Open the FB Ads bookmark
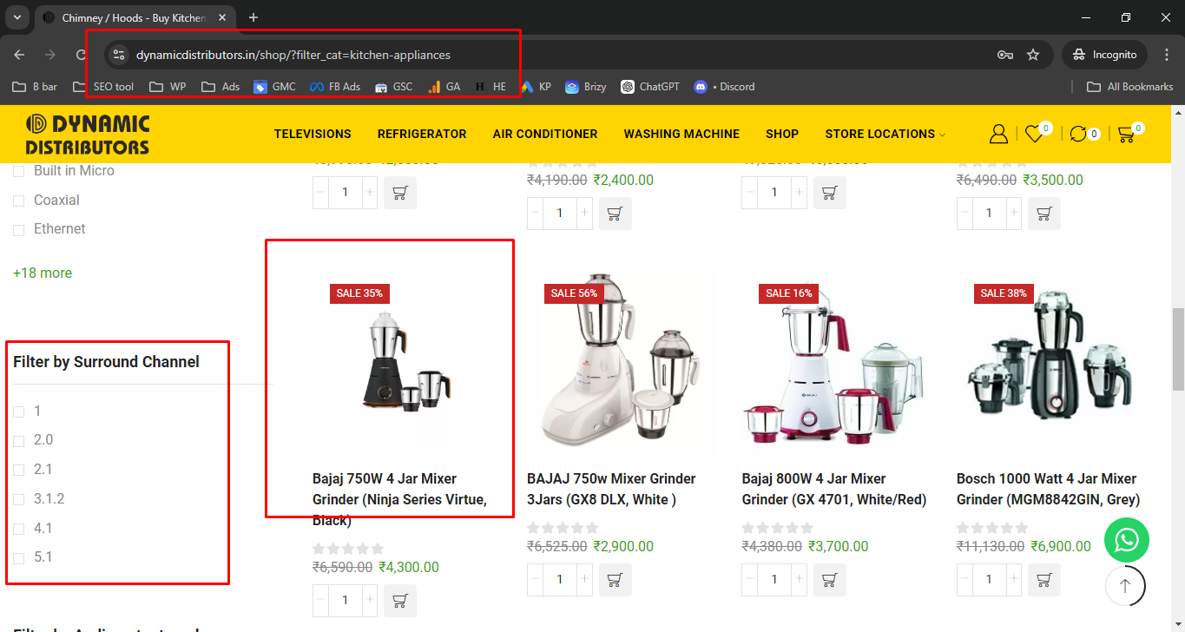The height and width of the screenshot is (632, 1185). click(335, 87)
